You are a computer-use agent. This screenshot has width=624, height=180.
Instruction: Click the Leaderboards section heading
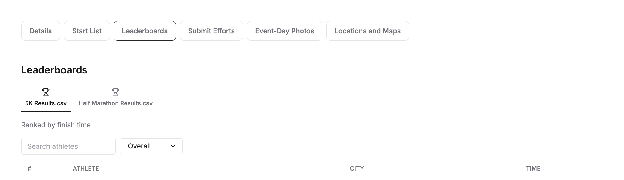(x=54, y=70)
